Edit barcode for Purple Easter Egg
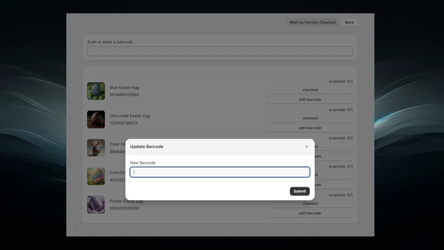Image resolution: width=444 pixels, height=250 pixels. click(x=310, y=213)
